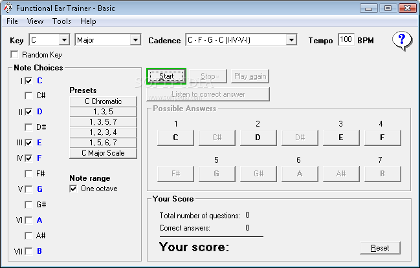Check the G note choice
Image resolution: width=420 pixels, height=268 pixels.
pos(28,189)
